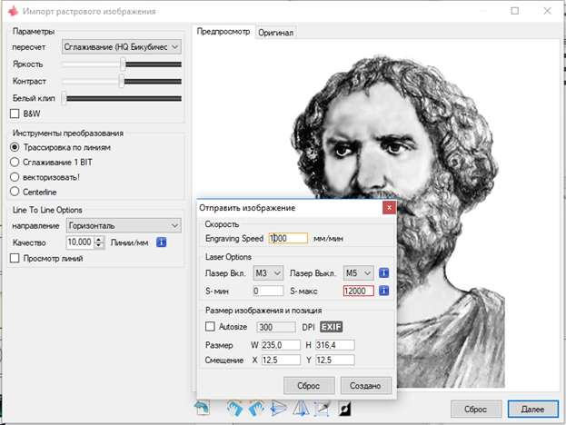Image resolution: width=566 pixels, height=425 pixels.
Task: Toggle the Просмотр линий checkbox
Action: [15, 258]
